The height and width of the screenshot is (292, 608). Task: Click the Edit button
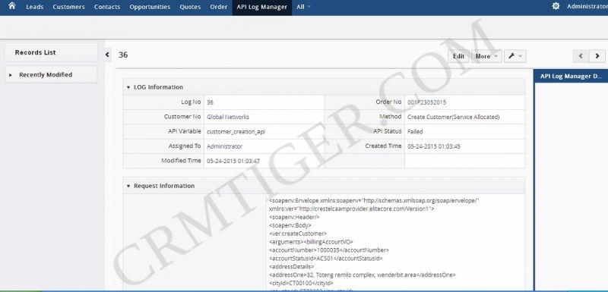[459, 56]
